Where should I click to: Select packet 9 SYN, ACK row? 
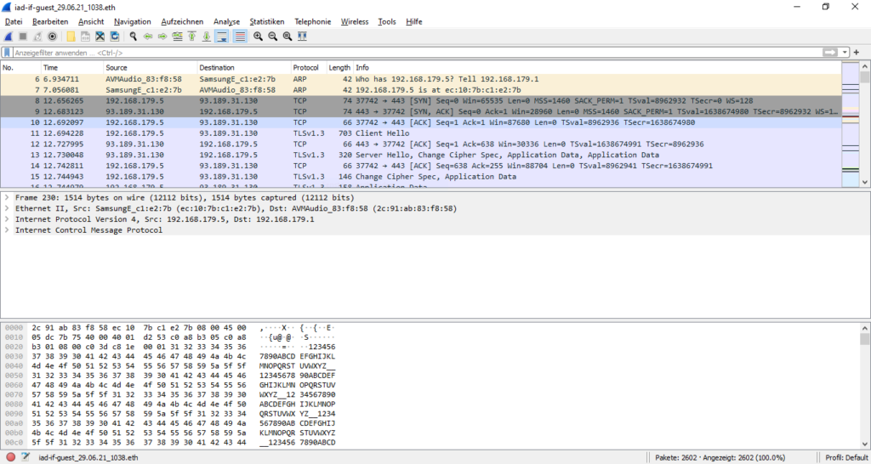(x=421, y=111)
